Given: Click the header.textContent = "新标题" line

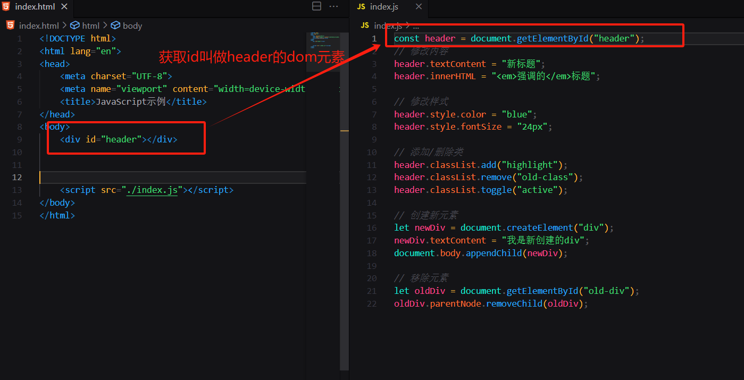Looking at the screenshot, I should click(470, 64).
